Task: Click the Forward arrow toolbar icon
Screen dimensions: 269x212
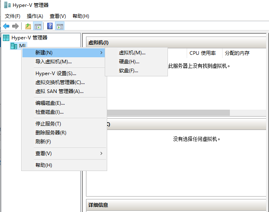Action: point(15,26)
